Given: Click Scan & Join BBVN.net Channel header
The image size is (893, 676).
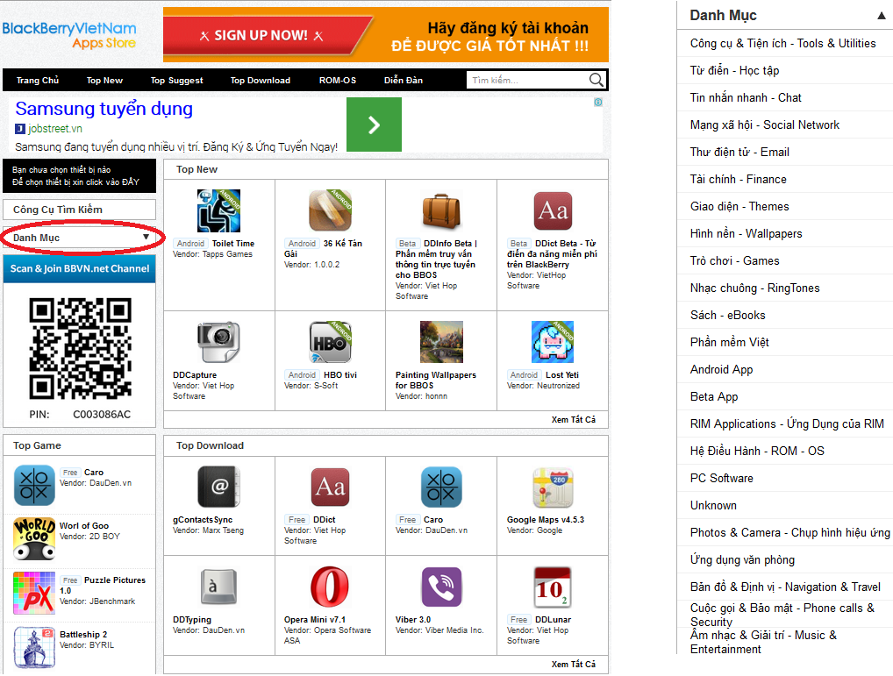Looking at the screenshot, I should (79, 268).
